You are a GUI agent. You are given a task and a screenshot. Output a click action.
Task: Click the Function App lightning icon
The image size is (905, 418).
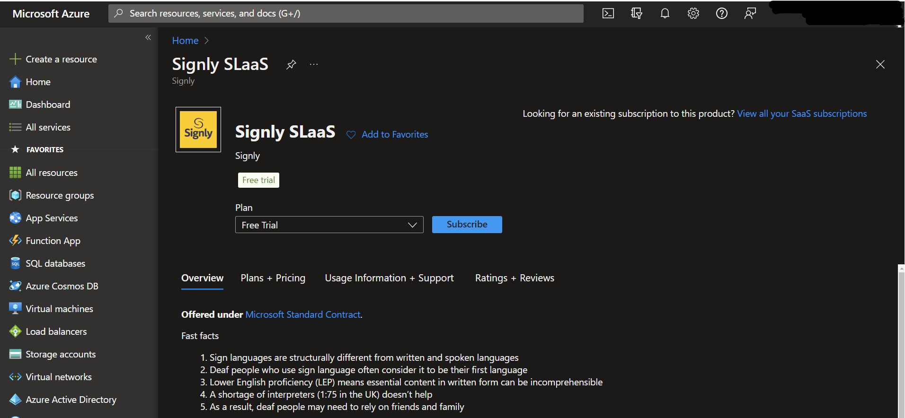click(x=15, y=241)
